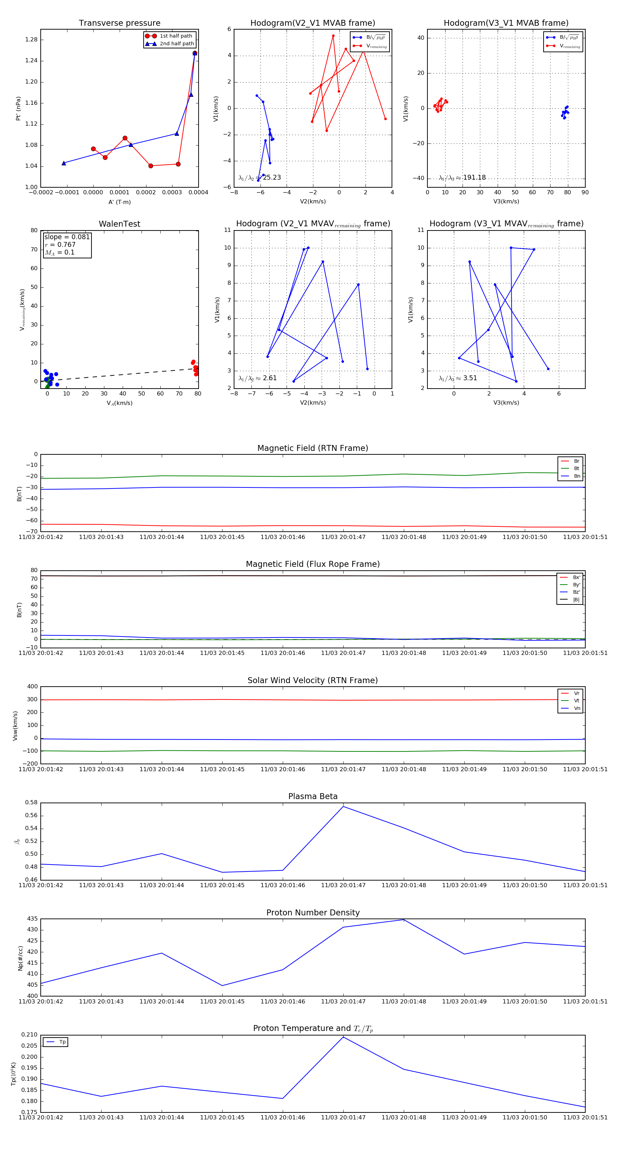Click 'Vr' legend entry in velocity plot

click(570, 694)
